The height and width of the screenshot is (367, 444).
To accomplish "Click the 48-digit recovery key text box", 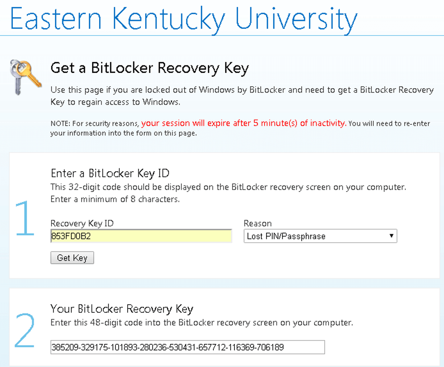I will pos(187,347).
